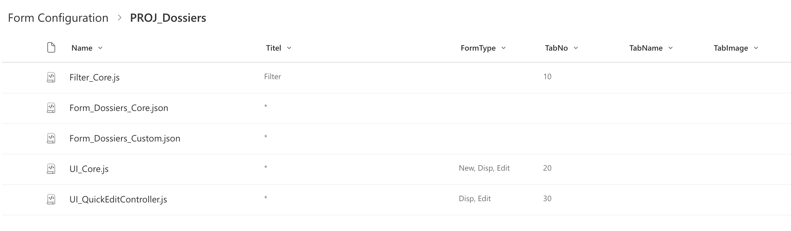
Task: Click the Filter_Core.js file icon
Action: pos(51,77)
